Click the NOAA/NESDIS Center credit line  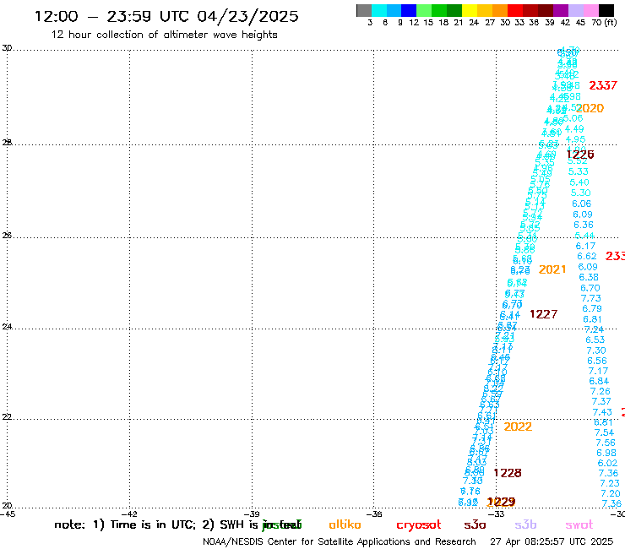coord(340,542)
